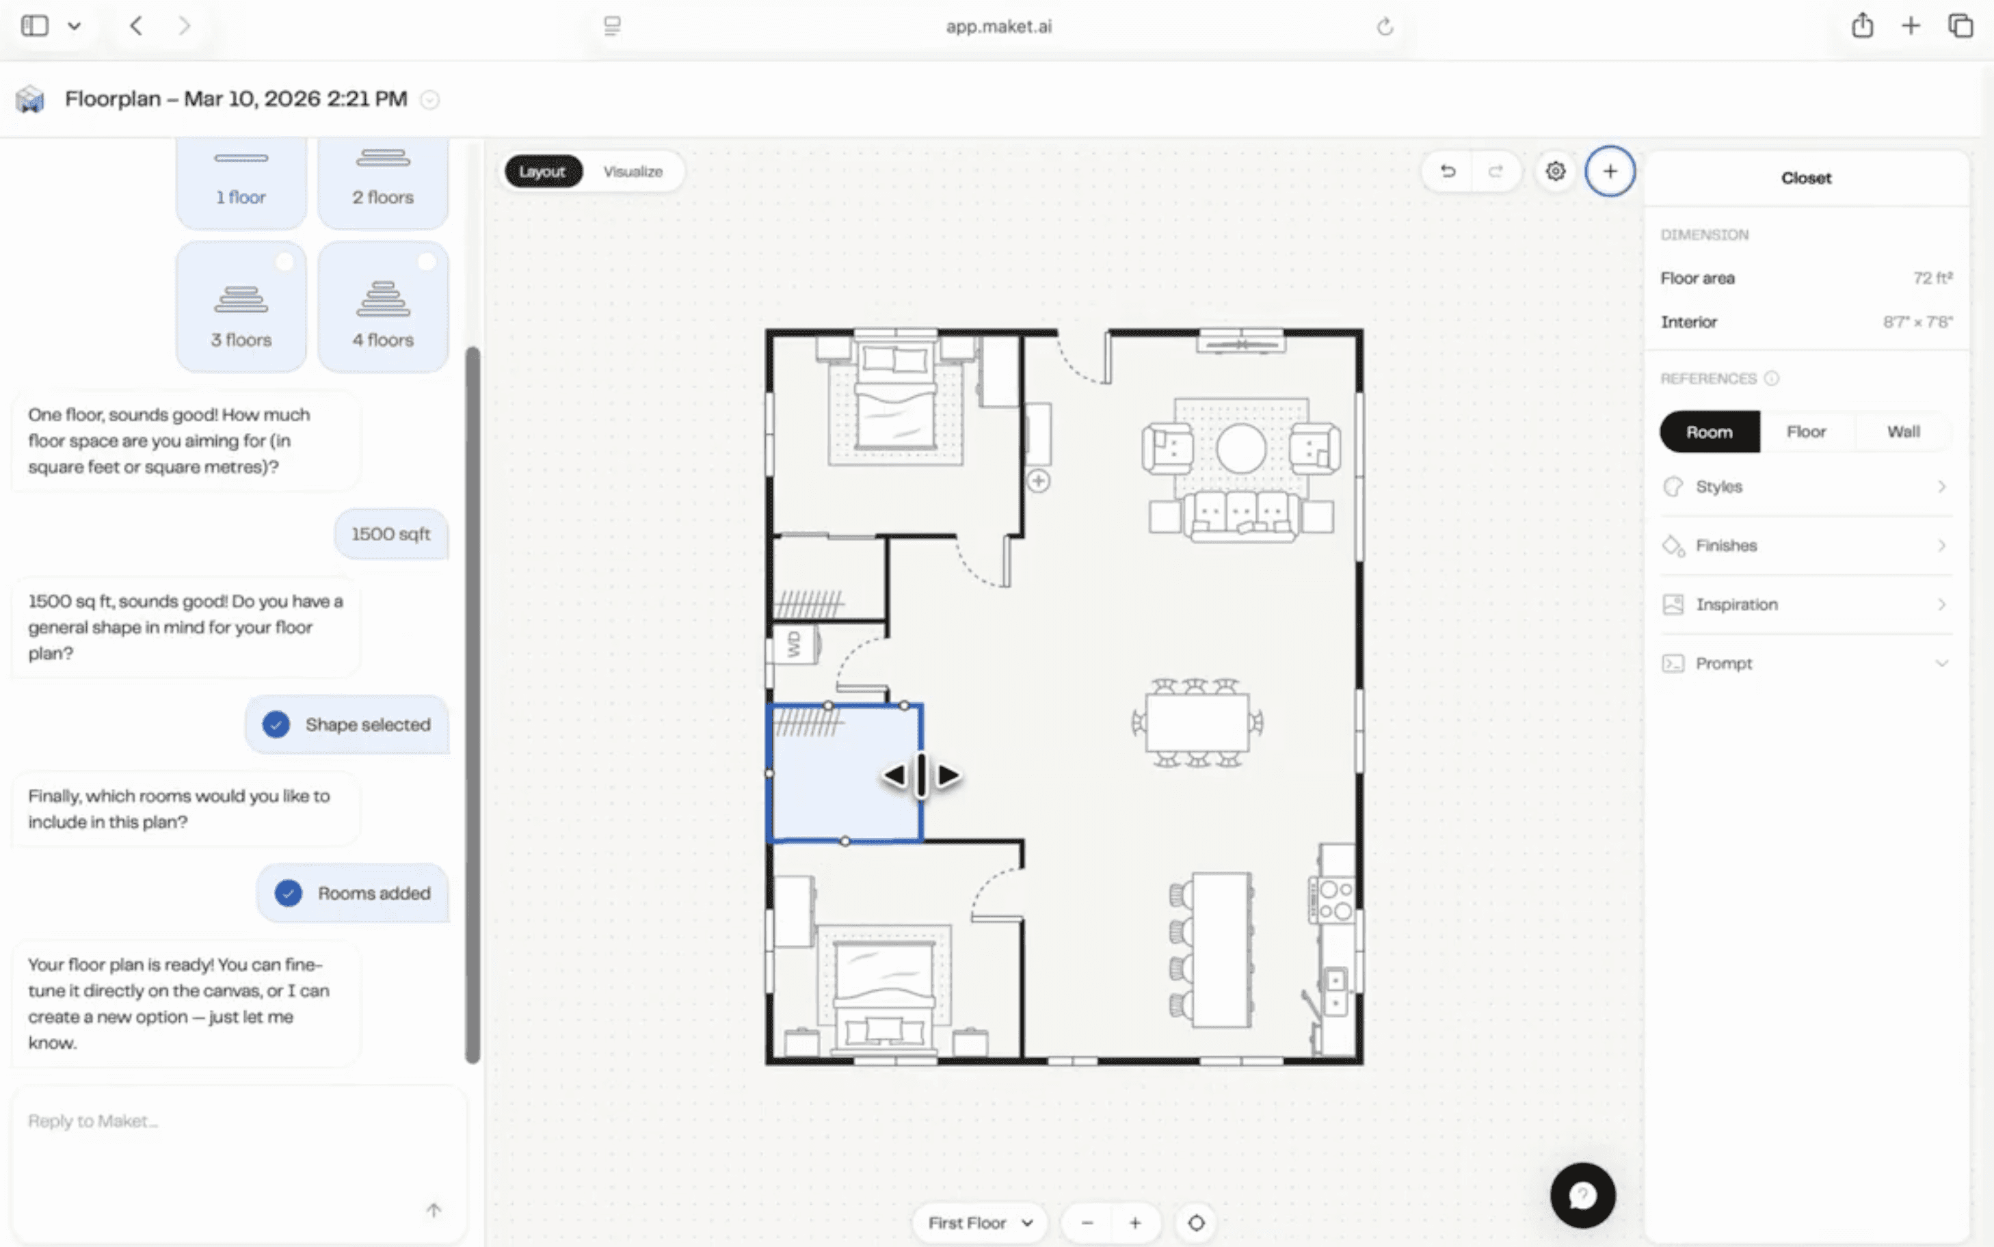Viewport: 1994px width, 1247px height.
Task: Switch to Visualize mode
Action: tap(633, 172)
